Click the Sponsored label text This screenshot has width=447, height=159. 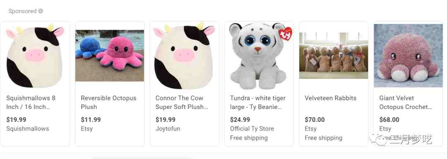[22, 11]
